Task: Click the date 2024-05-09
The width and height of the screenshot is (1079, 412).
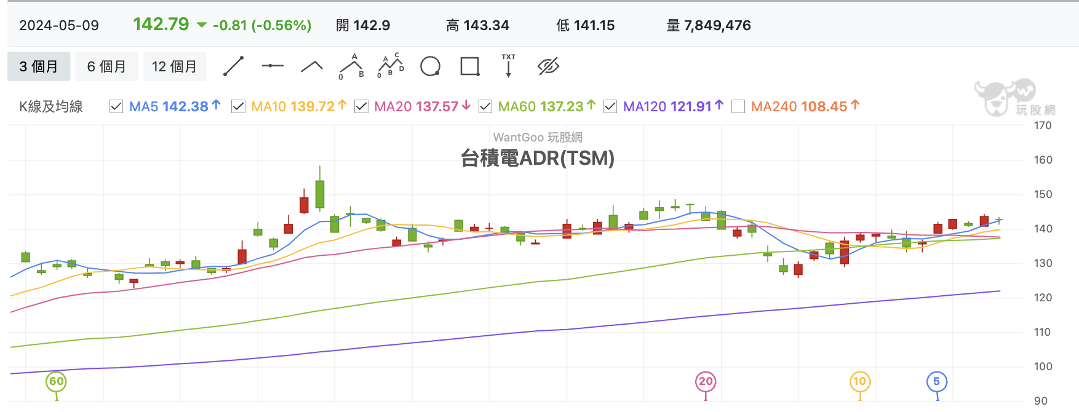Action: (x=59, y=25)
